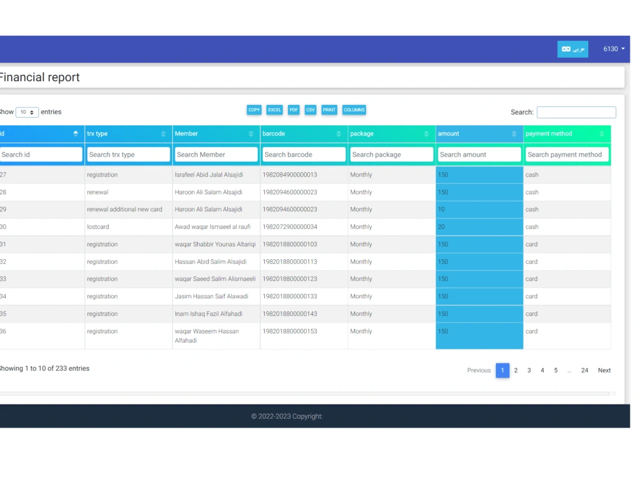Click the horizontal scrollbar below the table
This screenshot has height=480, width=640.
(x=305, y=394)
